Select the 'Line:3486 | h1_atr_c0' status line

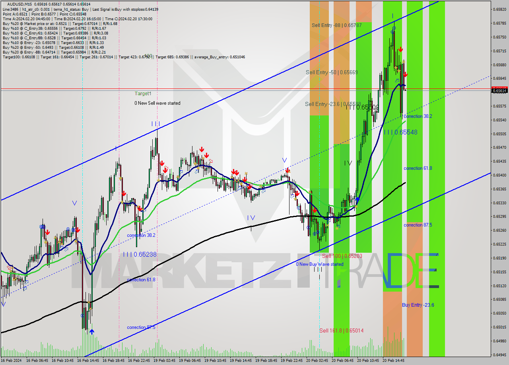pyautogui.click(x=80, y=9)
